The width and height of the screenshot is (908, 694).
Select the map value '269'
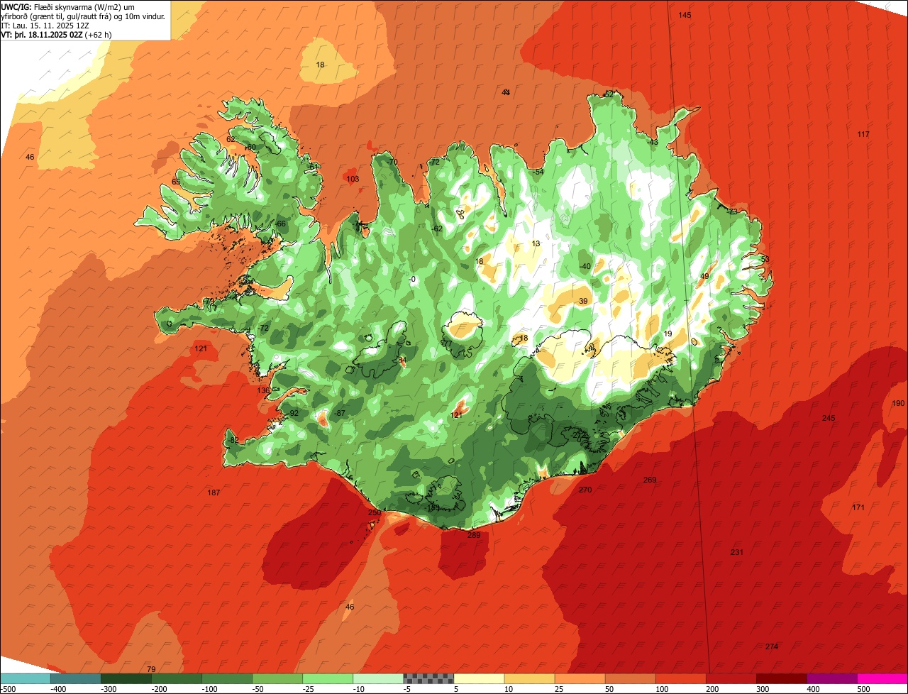click(650, 480)
